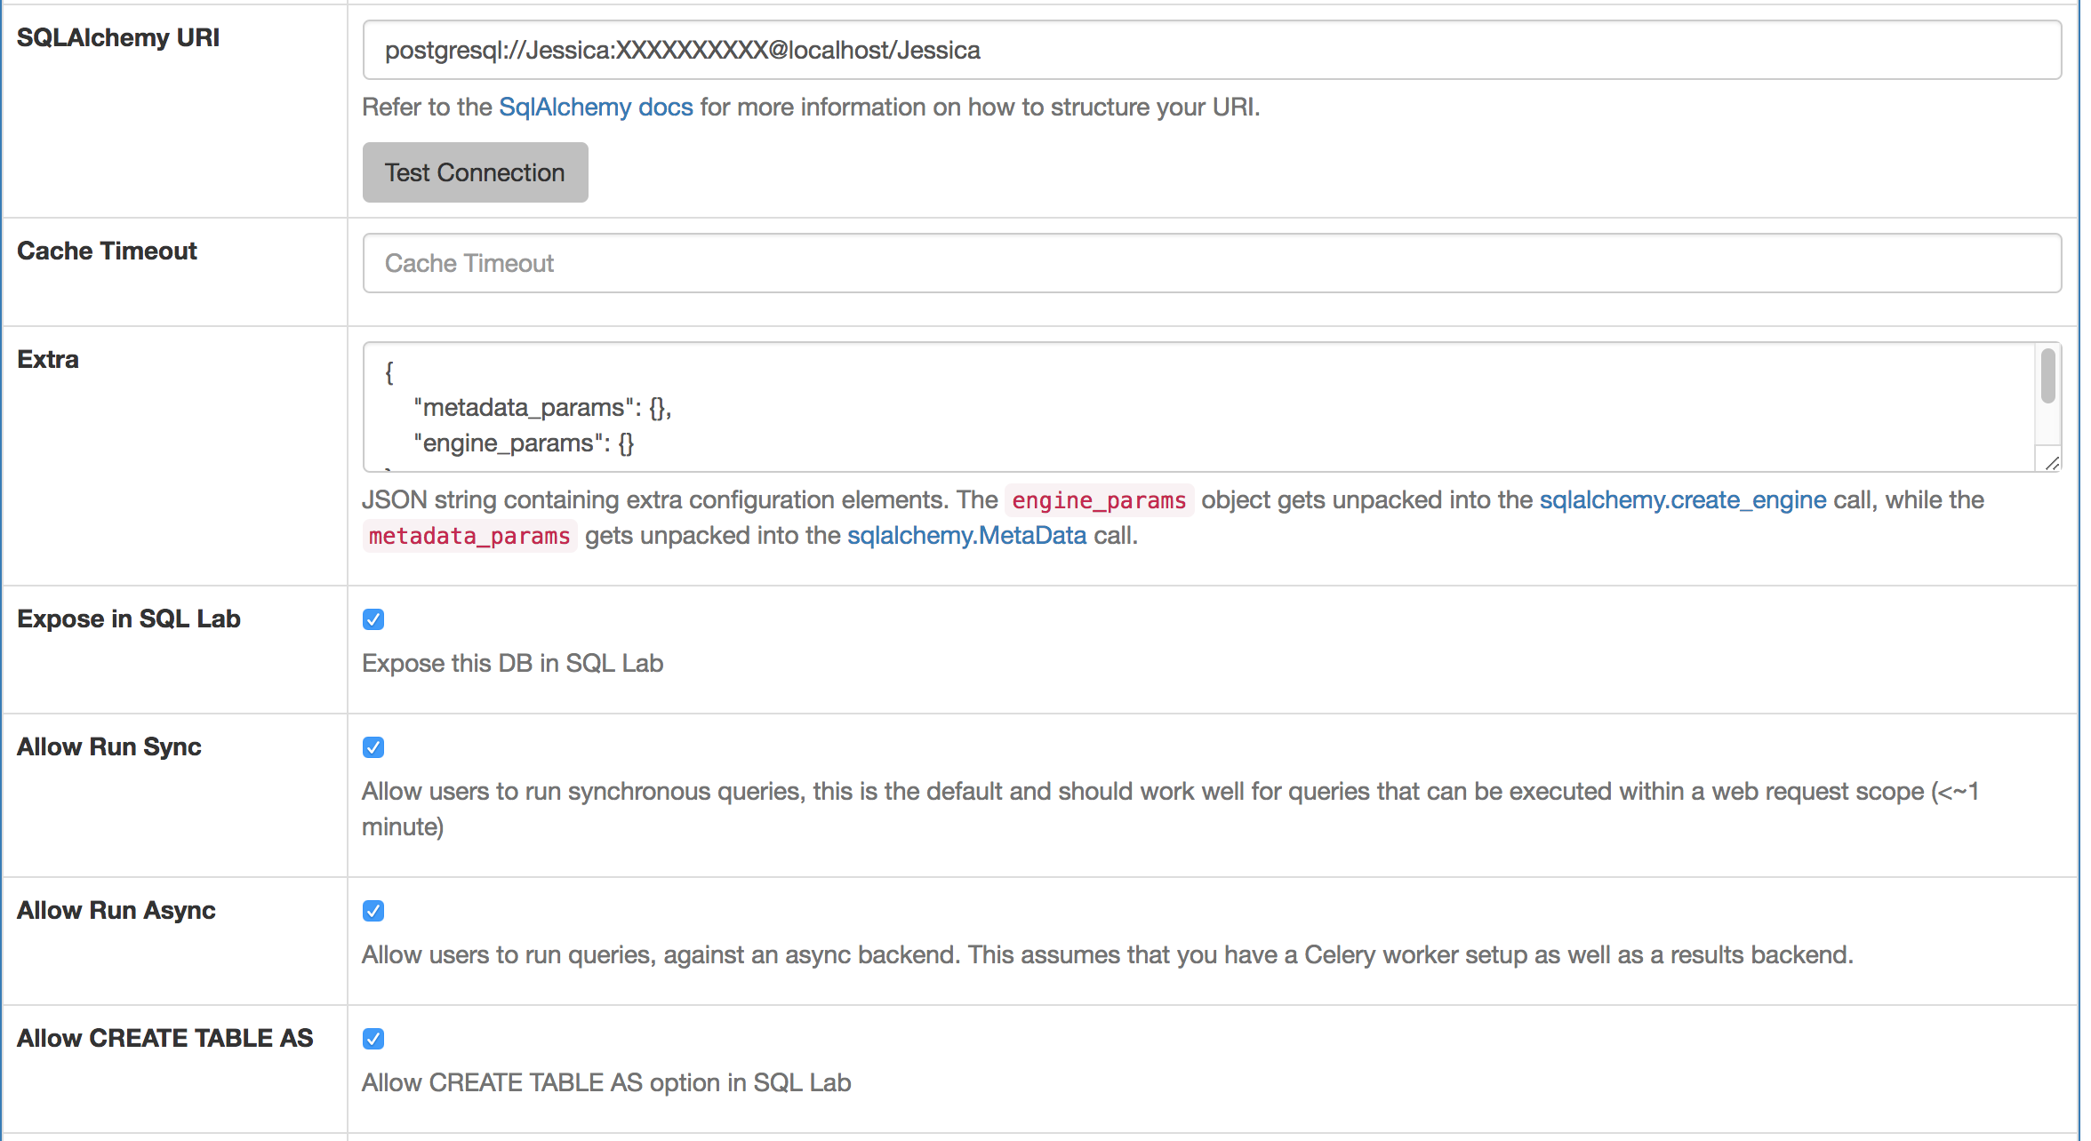
Task: Uncheck Allow CREATE TABLE AS
Action: tap(373, 1039)
